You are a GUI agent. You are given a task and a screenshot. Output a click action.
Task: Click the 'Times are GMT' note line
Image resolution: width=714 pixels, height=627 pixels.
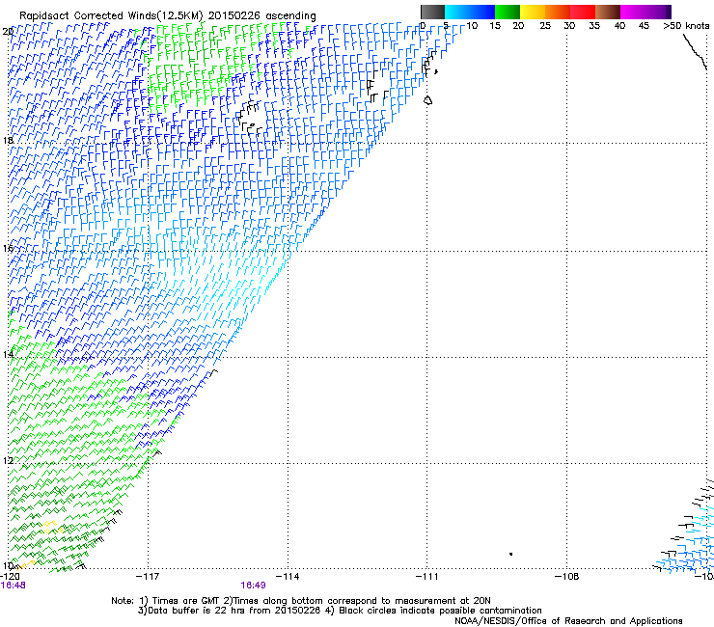click(301, 601)
